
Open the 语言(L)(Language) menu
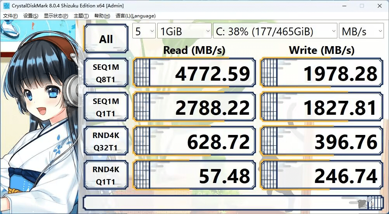(x=135, y=16)
